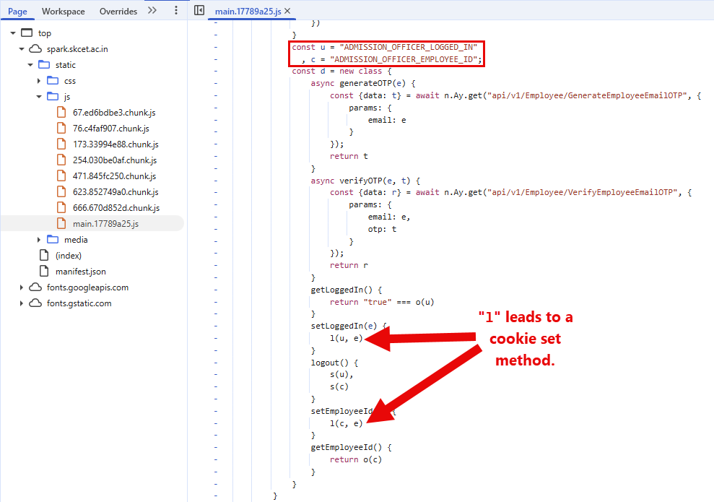The height and width of the screenshot is (502, 714).
Task: Collapse the top frame tree node
Action: pos(12,33)
